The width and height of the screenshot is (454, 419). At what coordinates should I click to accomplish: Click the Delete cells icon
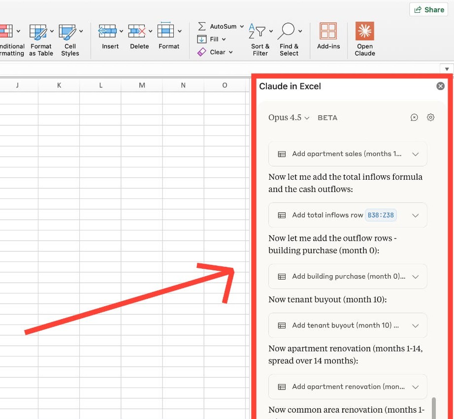(137, 31)
